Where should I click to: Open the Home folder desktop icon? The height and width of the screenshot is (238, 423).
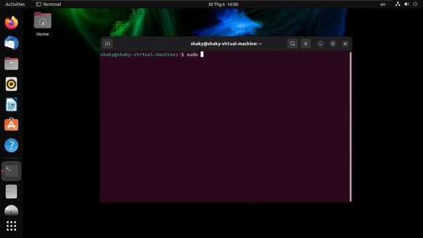coord(42,20)
